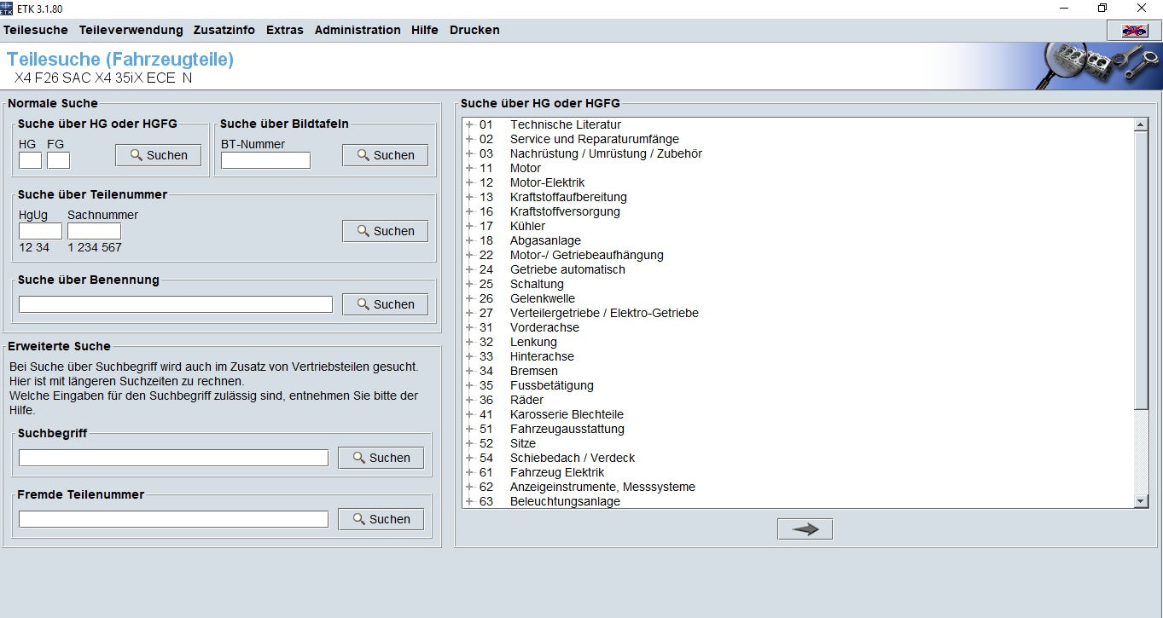
Task: Expand the 11 Motor tree node
Action: pos(469,168)
